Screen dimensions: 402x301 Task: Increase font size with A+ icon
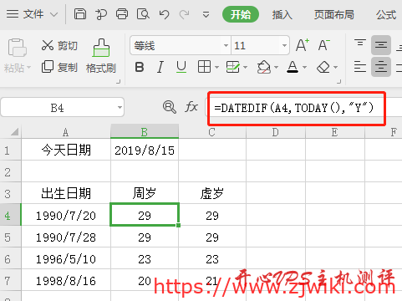click(x=303, y=45)
